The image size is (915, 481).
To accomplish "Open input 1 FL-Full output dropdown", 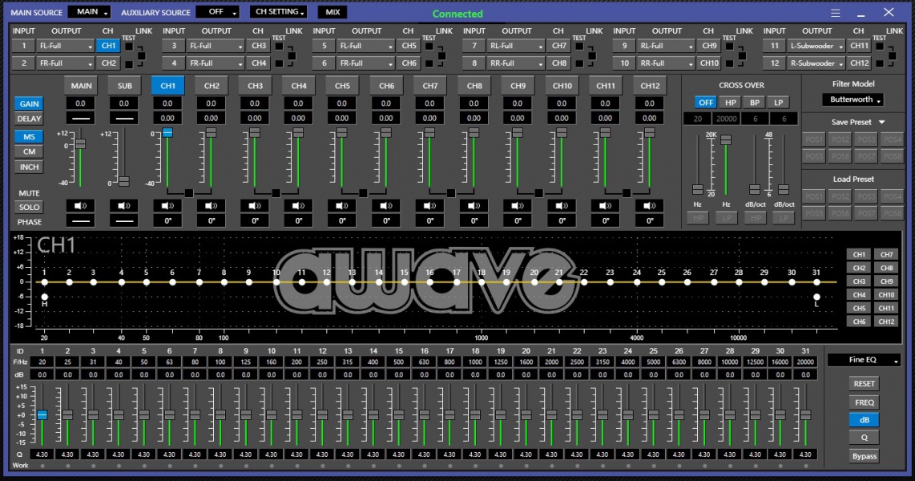I will (65, 46).
